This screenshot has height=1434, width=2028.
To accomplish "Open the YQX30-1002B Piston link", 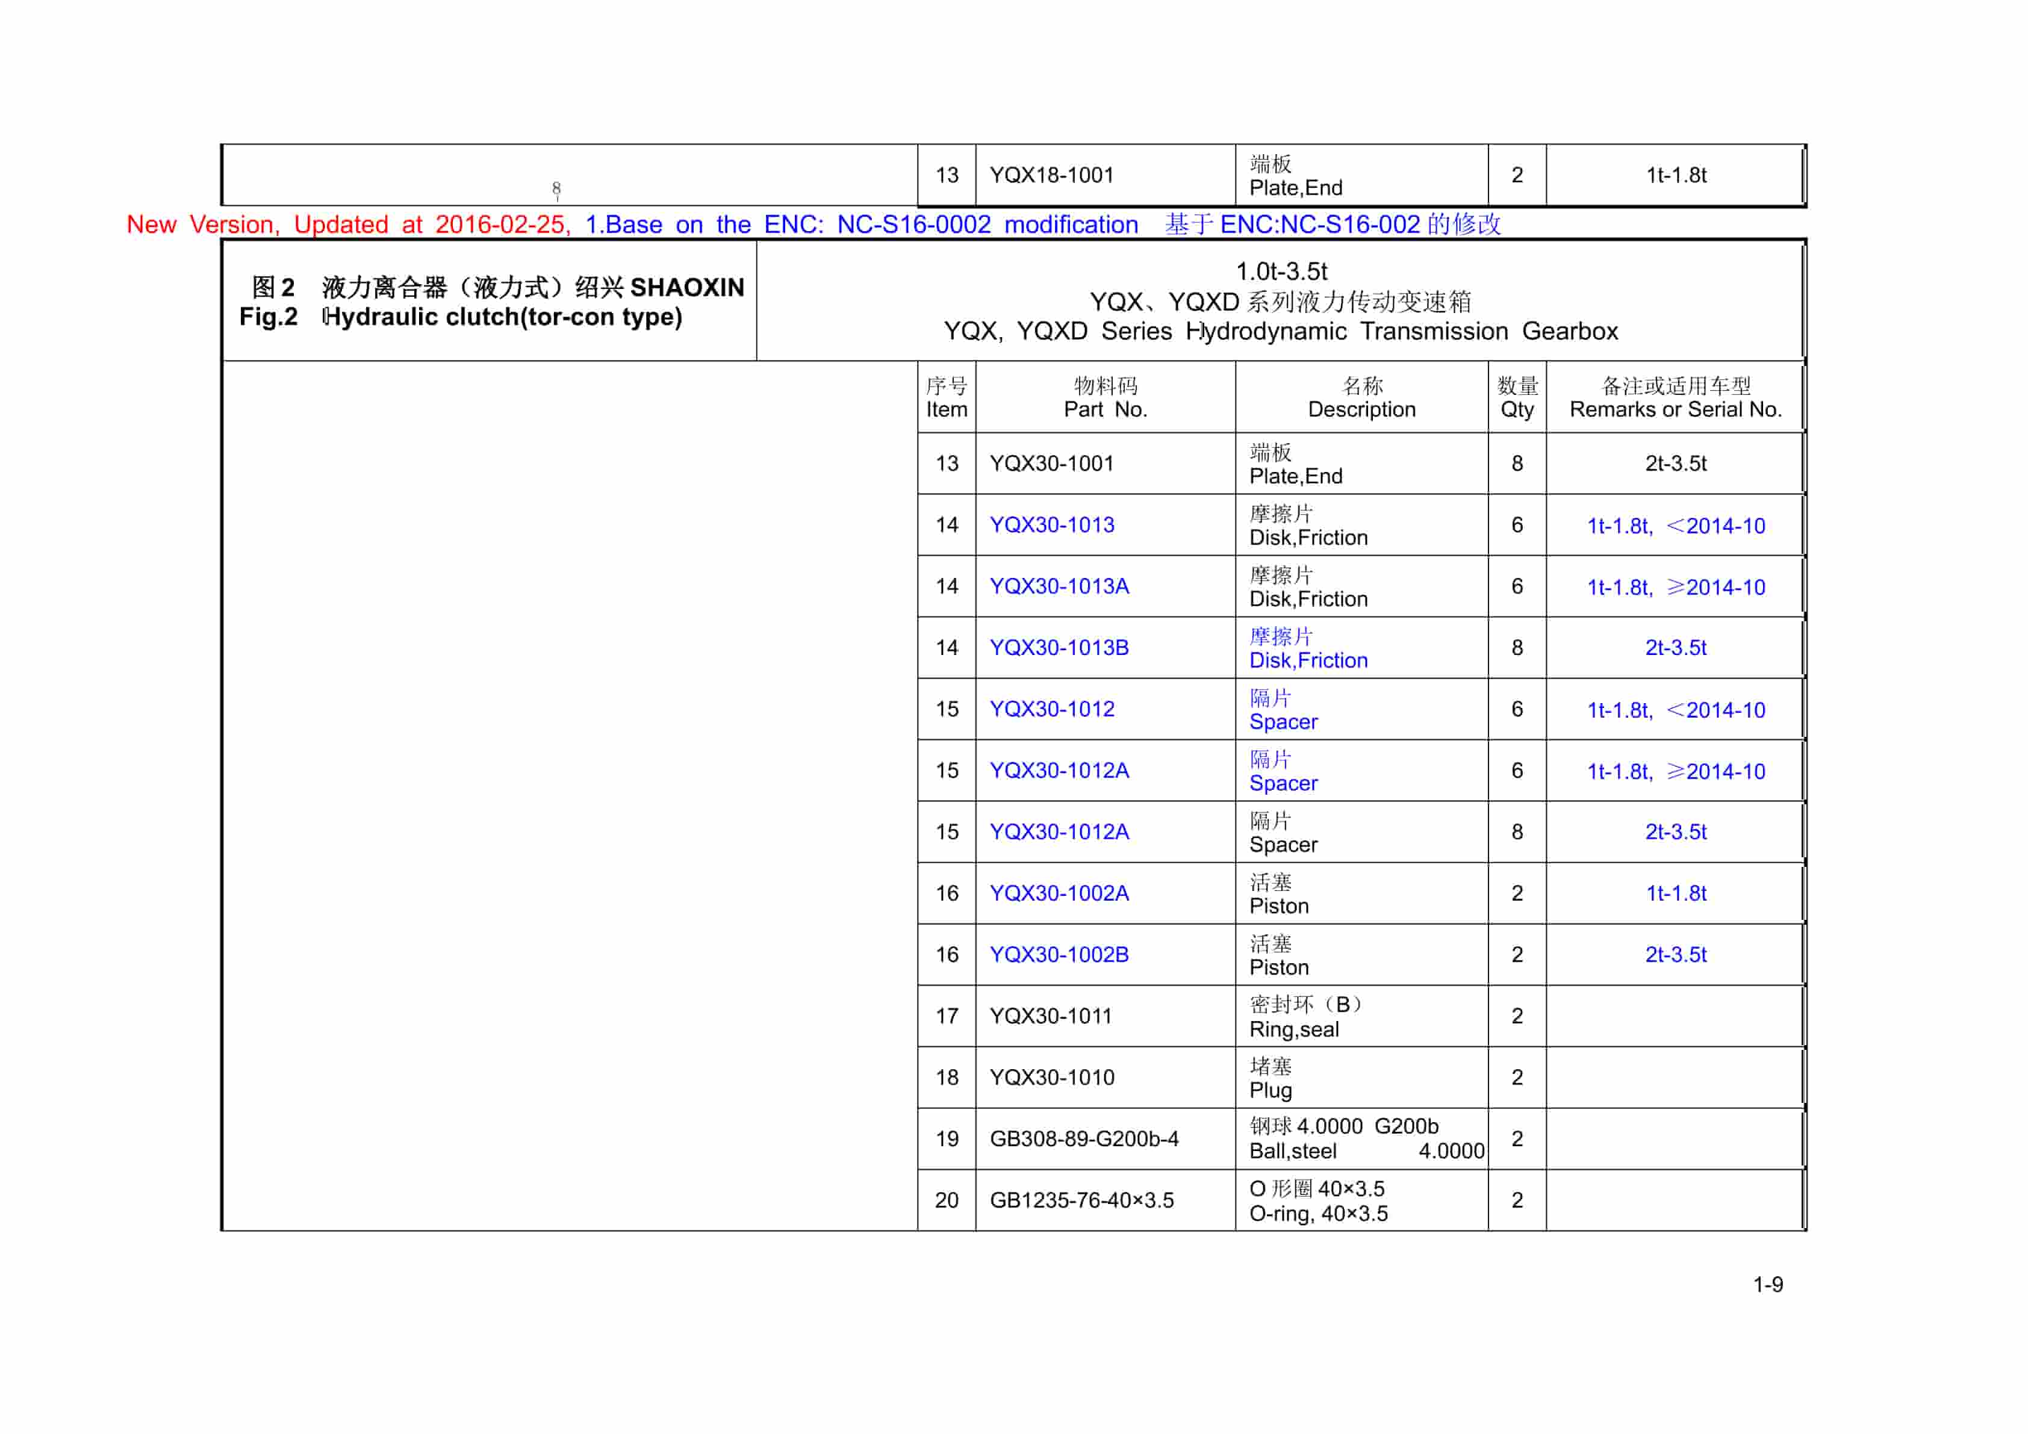I will pyautogui.click(x=1059, y=955).
